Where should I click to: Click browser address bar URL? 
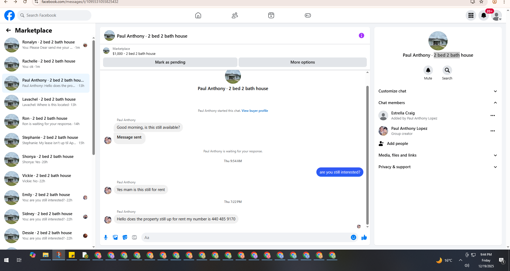click(80, 2)
